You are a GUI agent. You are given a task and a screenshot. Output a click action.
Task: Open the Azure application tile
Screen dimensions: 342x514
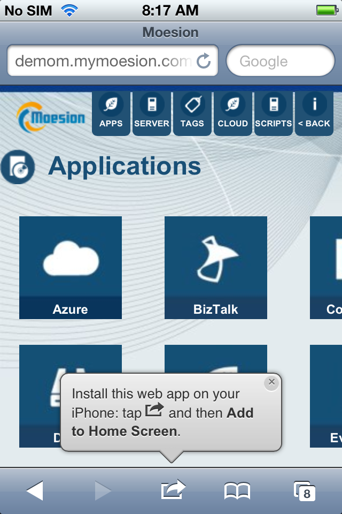(x=71, y=268)
